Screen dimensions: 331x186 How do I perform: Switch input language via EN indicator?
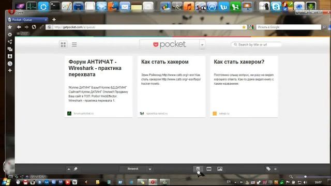click(229, 182)
